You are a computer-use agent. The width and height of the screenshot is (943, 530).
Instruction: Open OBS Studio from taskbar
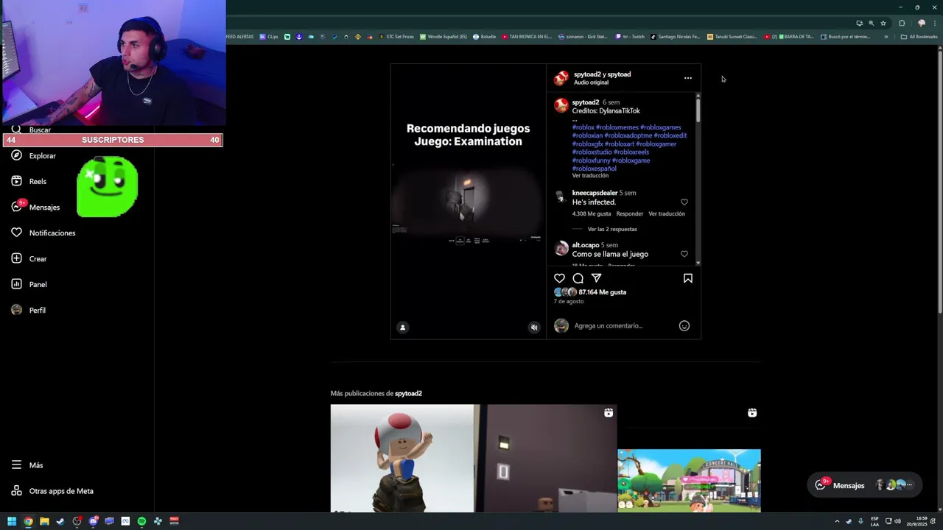coord(77,521)
